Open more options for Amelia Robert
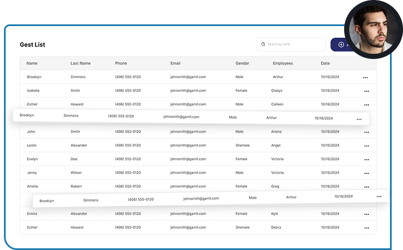 [366, 187]
